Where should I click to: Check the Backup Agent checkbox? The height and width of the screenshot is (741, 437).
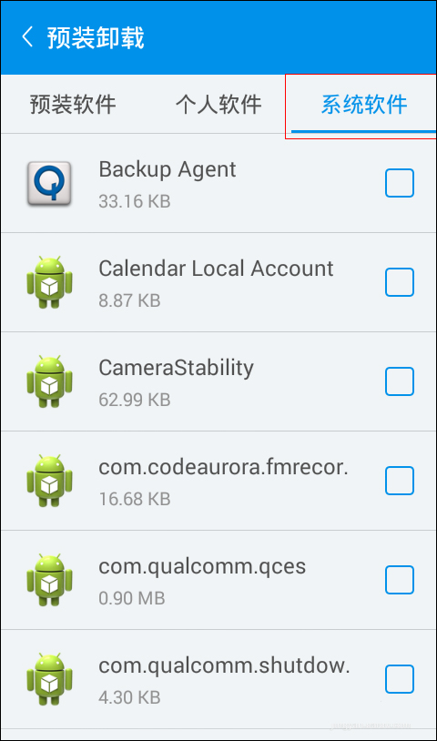[400, 183]
